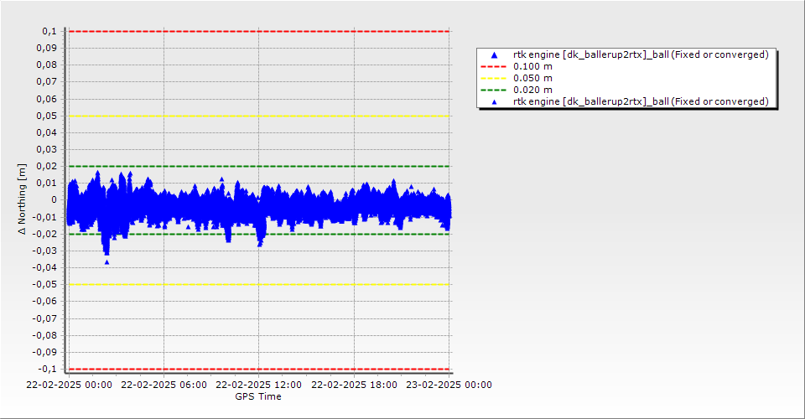Click the '22-02-2025 18:00' time axis label
The height and width of the screenshot is (419, 805).
[354, 385]
